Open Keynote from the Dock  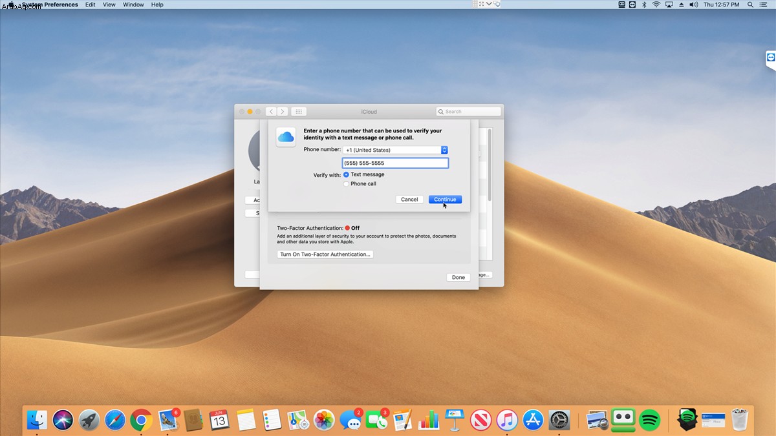click(455, 420)
